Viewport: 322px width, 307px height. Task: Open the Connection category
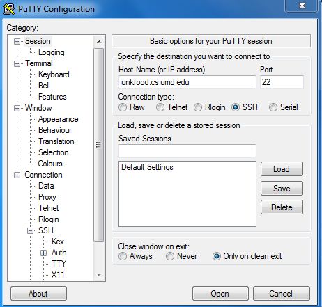pyautogui.click(x=43, y=175)
